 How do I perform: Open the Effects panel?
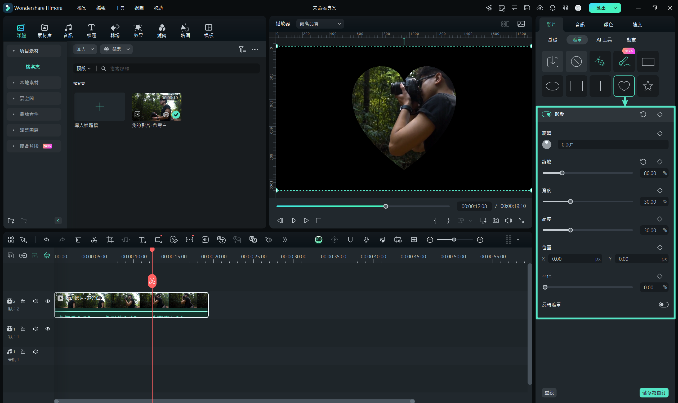(x=138, y=31)
